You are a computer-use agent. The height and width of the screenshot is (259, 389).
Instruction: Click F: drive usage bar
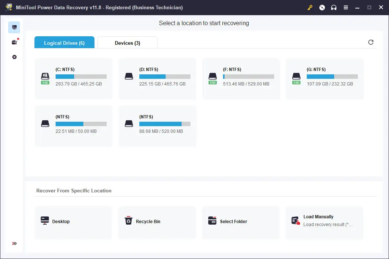[x=249, y=77]
